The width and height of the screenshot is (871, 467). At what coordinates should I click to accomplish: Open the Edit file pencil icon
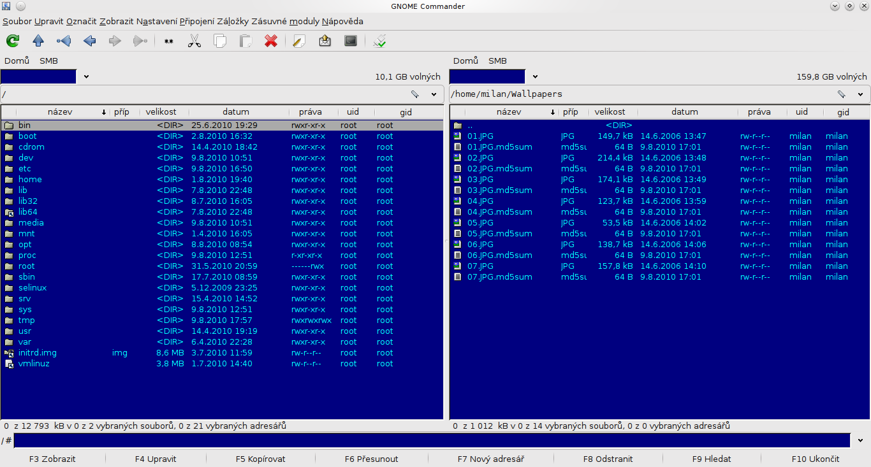[x=300, y=41]
